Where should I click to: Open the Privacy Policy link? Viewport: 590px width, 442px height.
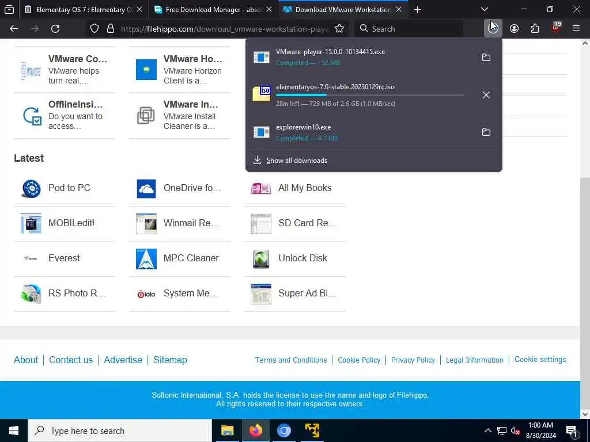(x=413, y=360)
